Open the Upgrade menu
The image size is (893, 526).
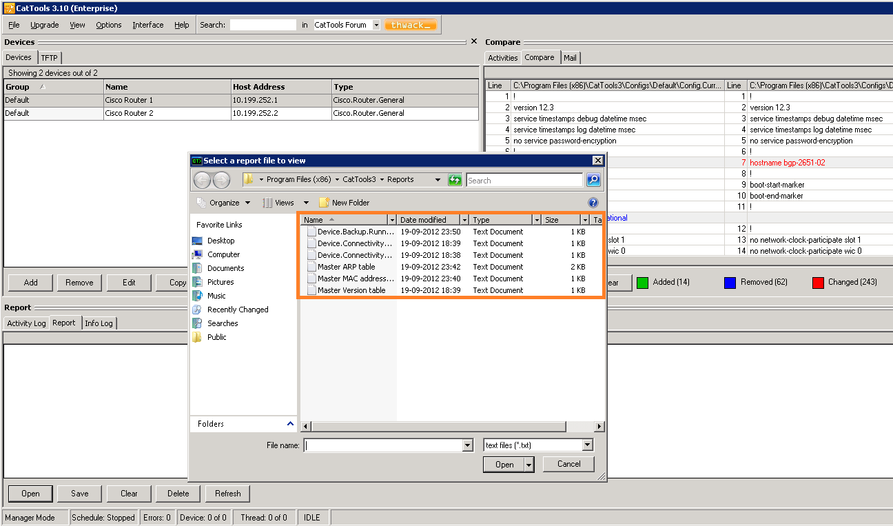(x=45, y=25)
